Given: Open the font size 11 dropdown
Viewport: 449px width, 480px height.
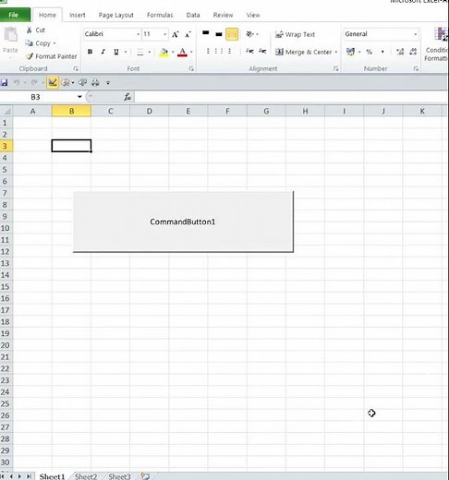Looking at the screenshot, I should [165, 34].
